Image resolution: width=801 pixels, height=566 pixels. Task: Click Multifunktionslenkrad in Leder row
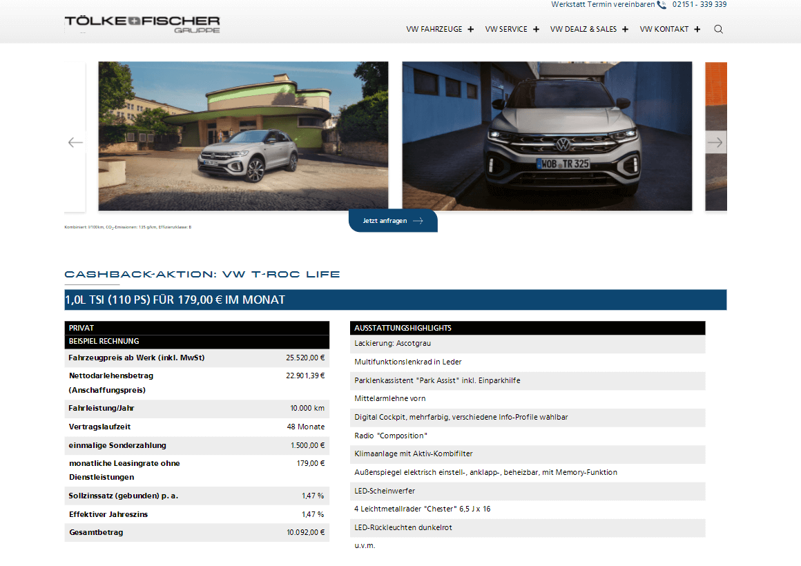coord(528,362)
